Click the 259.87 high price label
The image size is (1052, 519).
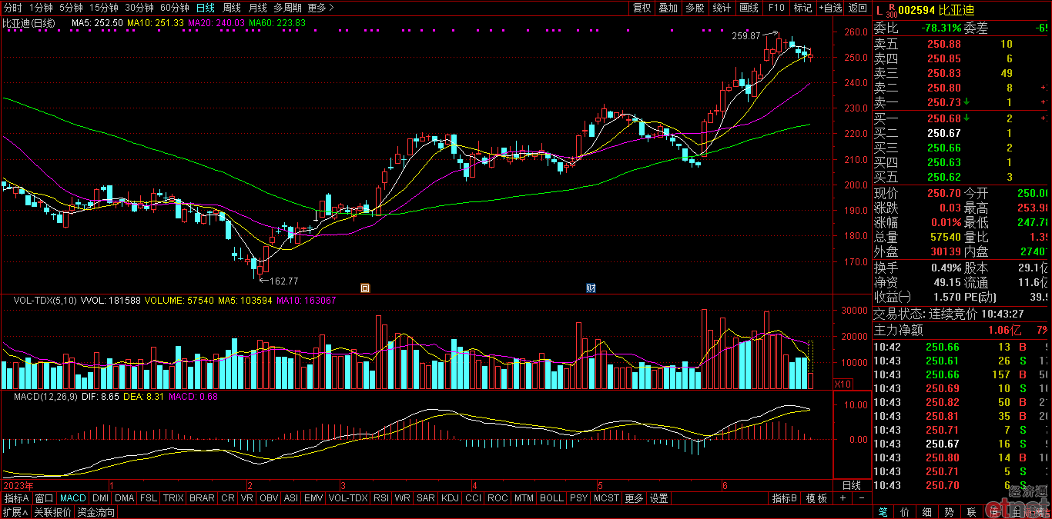745,36
